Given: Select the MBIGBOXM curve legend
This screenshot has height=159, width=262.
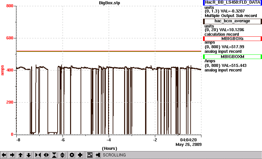Looking at the screenshot, I should (x=233, y=57).
